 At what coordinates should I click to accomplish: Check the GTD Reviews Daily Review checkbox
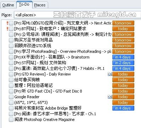point(11,74)
